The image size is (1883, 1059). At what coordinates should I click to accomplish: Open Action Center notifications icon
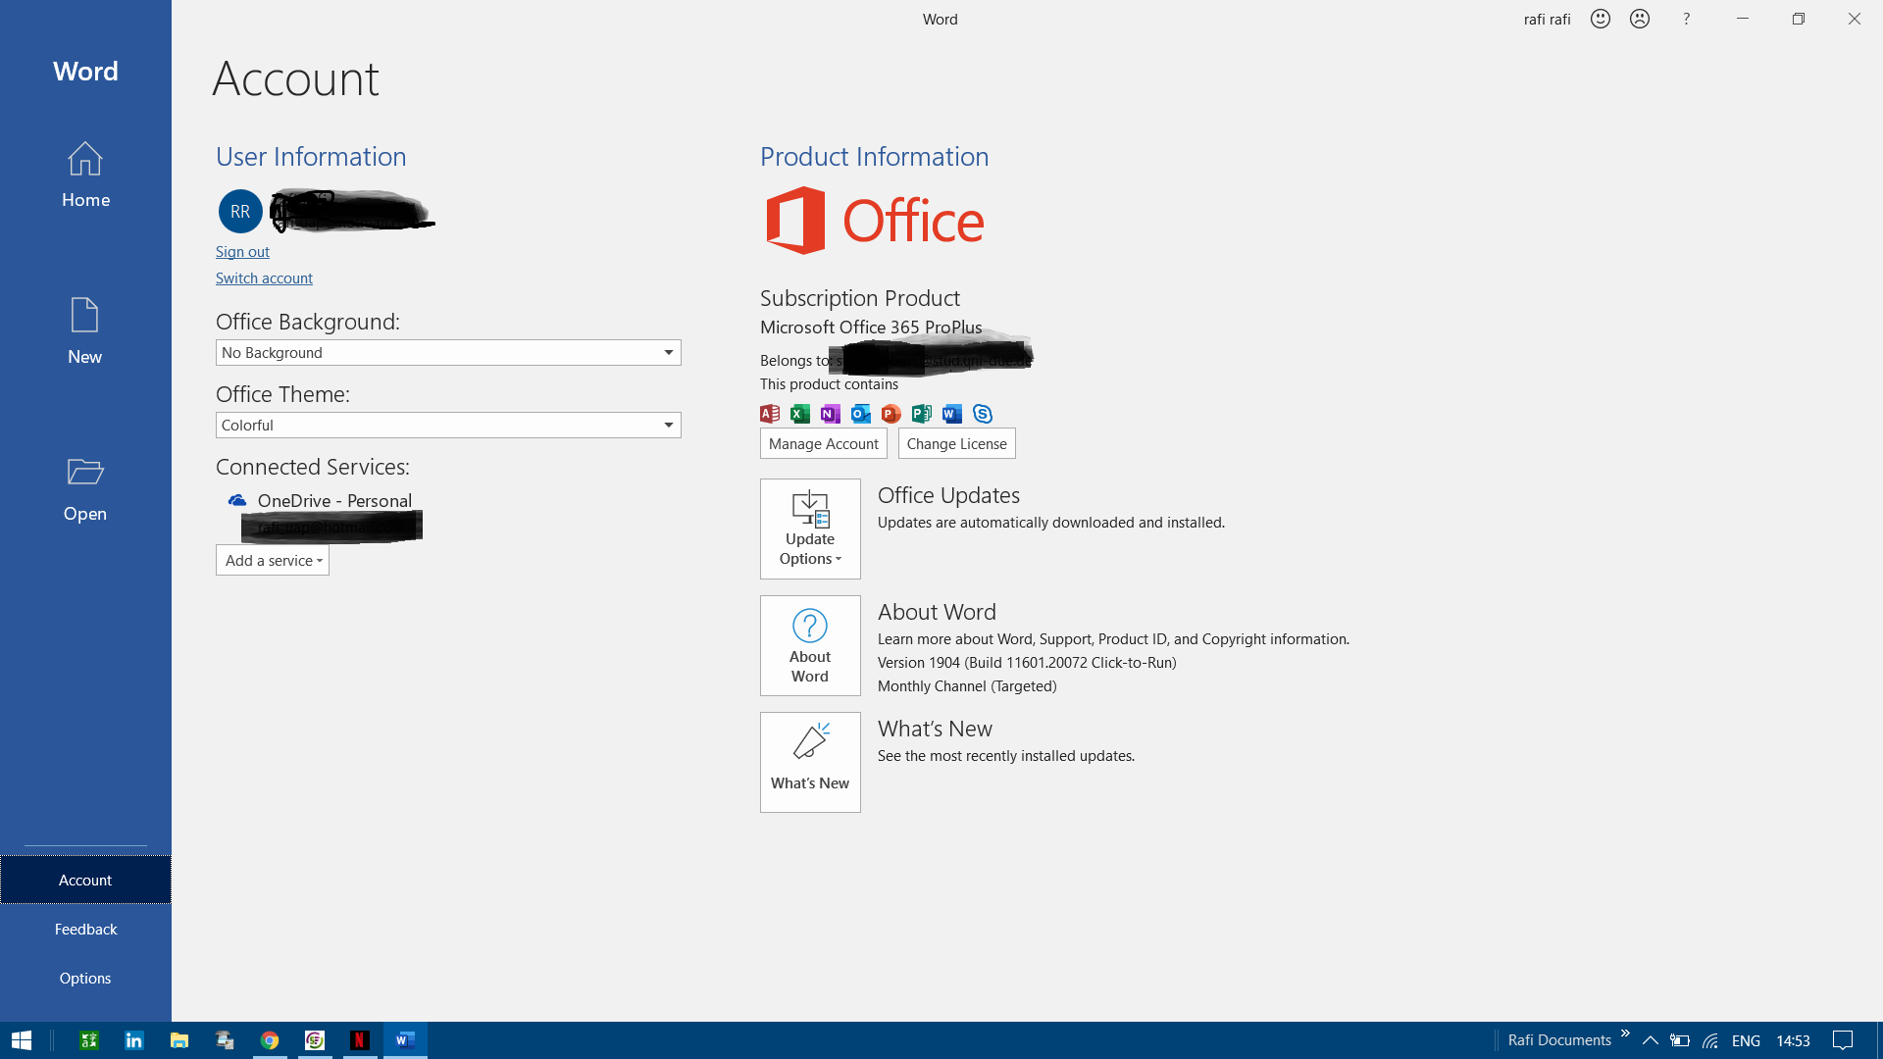pos(1843,1040)
